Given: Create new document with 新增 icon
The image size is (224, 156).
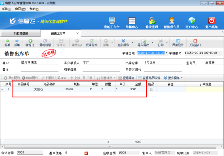Looking at the screenshot, I should coord(30,41).
